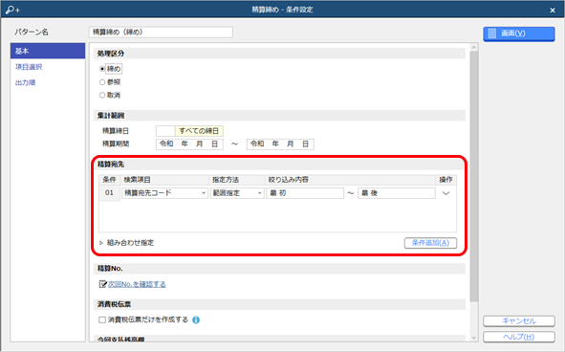
Task: Select the 締め radio button
Action: click(102, 69)
